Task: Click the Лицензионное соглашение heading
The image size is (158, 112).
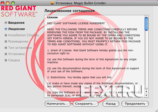Action: tap(70, 11)
